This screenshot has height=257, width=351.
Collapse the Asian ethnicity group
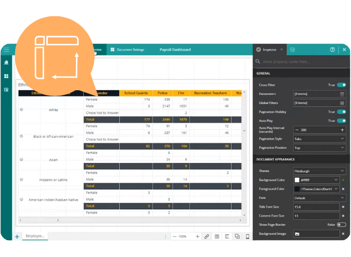click(21, 159)
